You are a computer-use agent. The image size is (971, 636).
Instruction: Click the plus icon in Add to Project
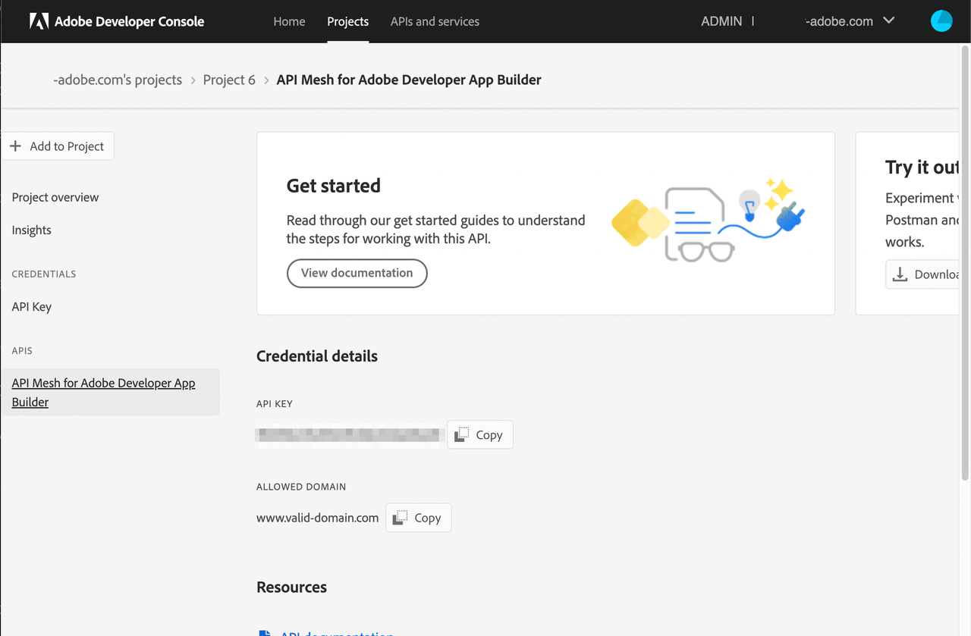coord(15,146)
